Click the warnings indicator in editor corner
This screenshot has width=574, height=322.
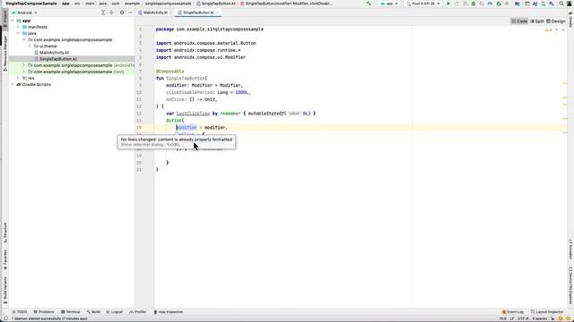tap(548, 30)
